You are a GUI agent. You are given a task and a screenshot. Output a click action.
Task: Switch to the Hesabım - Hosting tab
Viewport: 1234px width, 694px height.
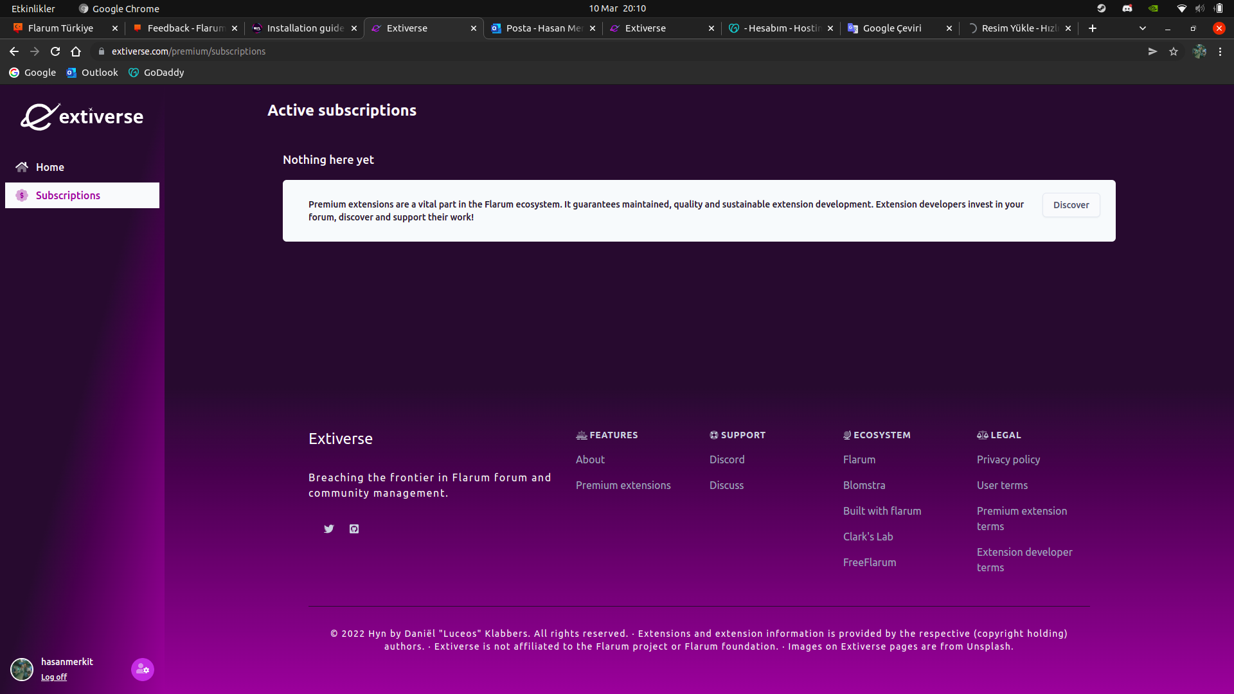point(782,28)
